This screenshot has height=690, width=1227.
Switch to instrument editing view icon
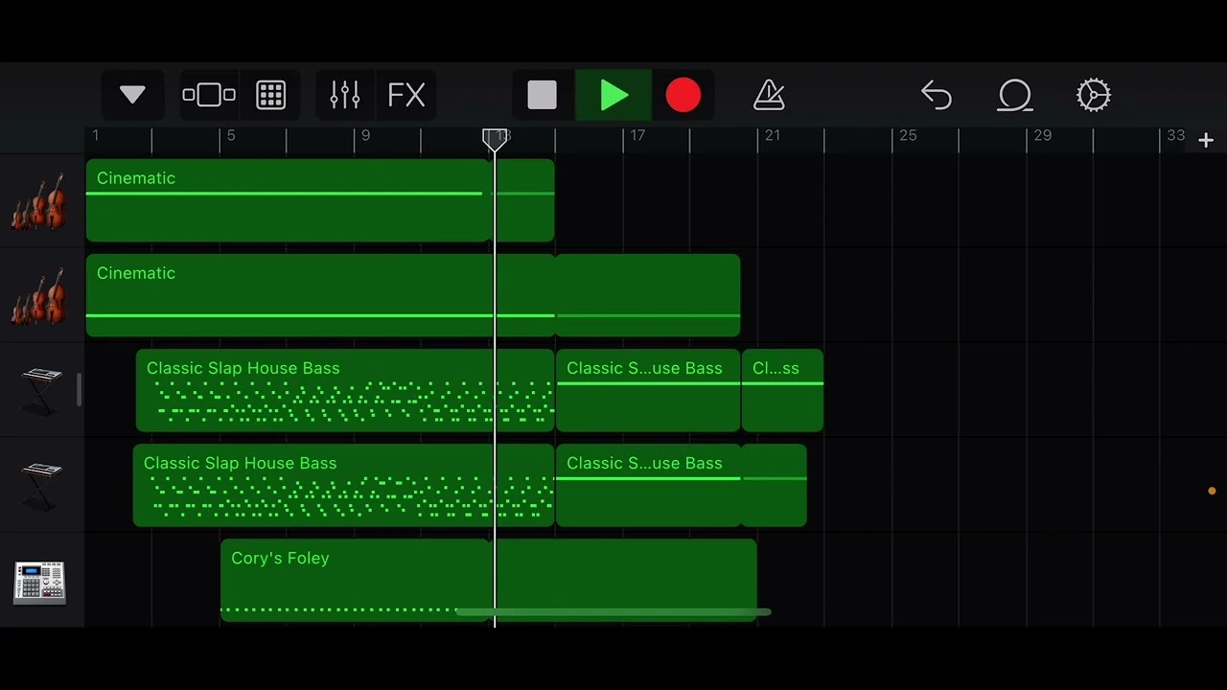tap(208, 95)
